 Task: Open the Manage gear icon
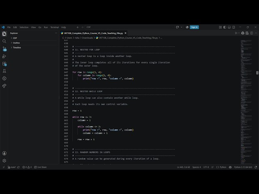point(4,160)
